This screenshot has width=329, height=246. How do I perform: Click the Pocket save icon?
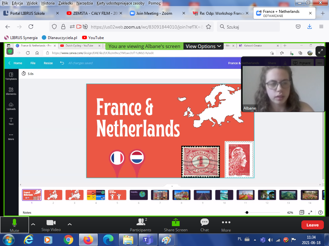pyautogui.click(x=298, y=27)
